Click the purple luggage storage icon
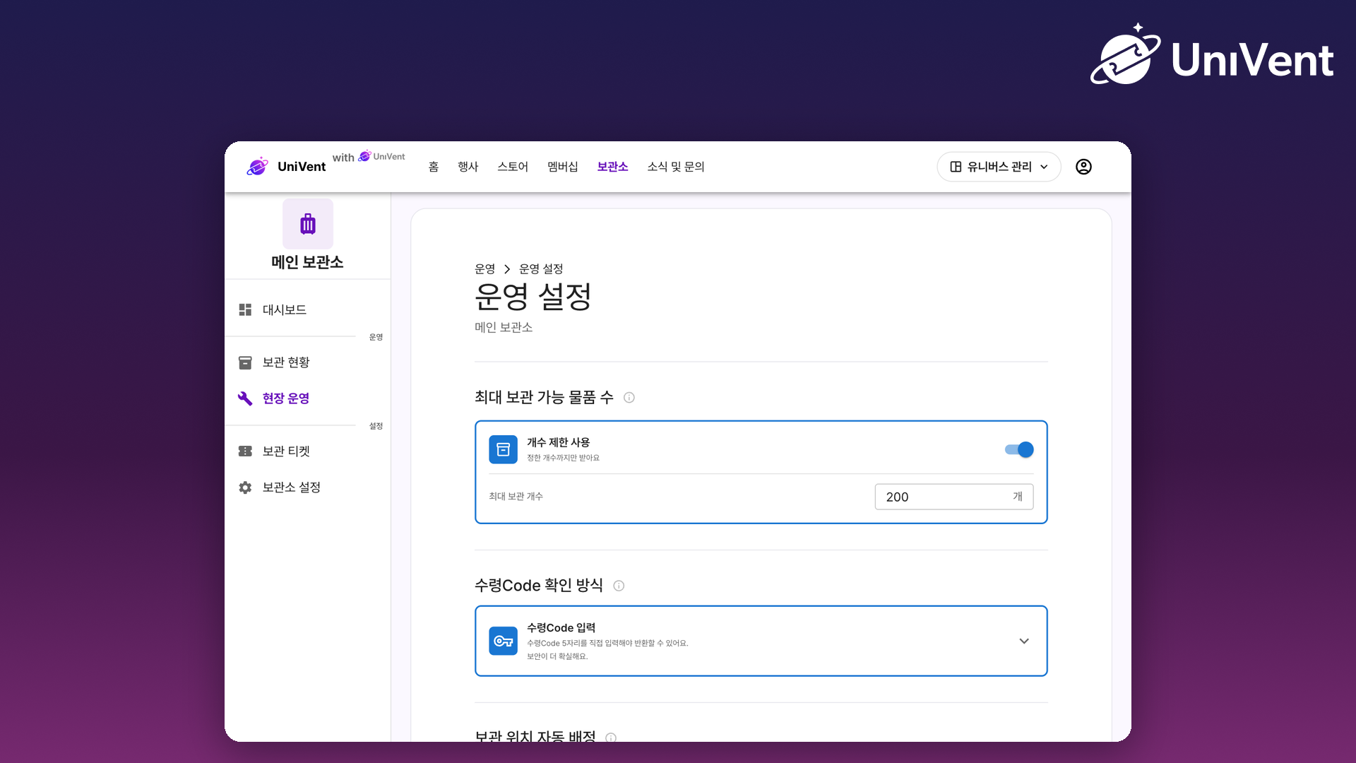The height and width of the screenshot is (763, 1356). (x=308, y=224)
